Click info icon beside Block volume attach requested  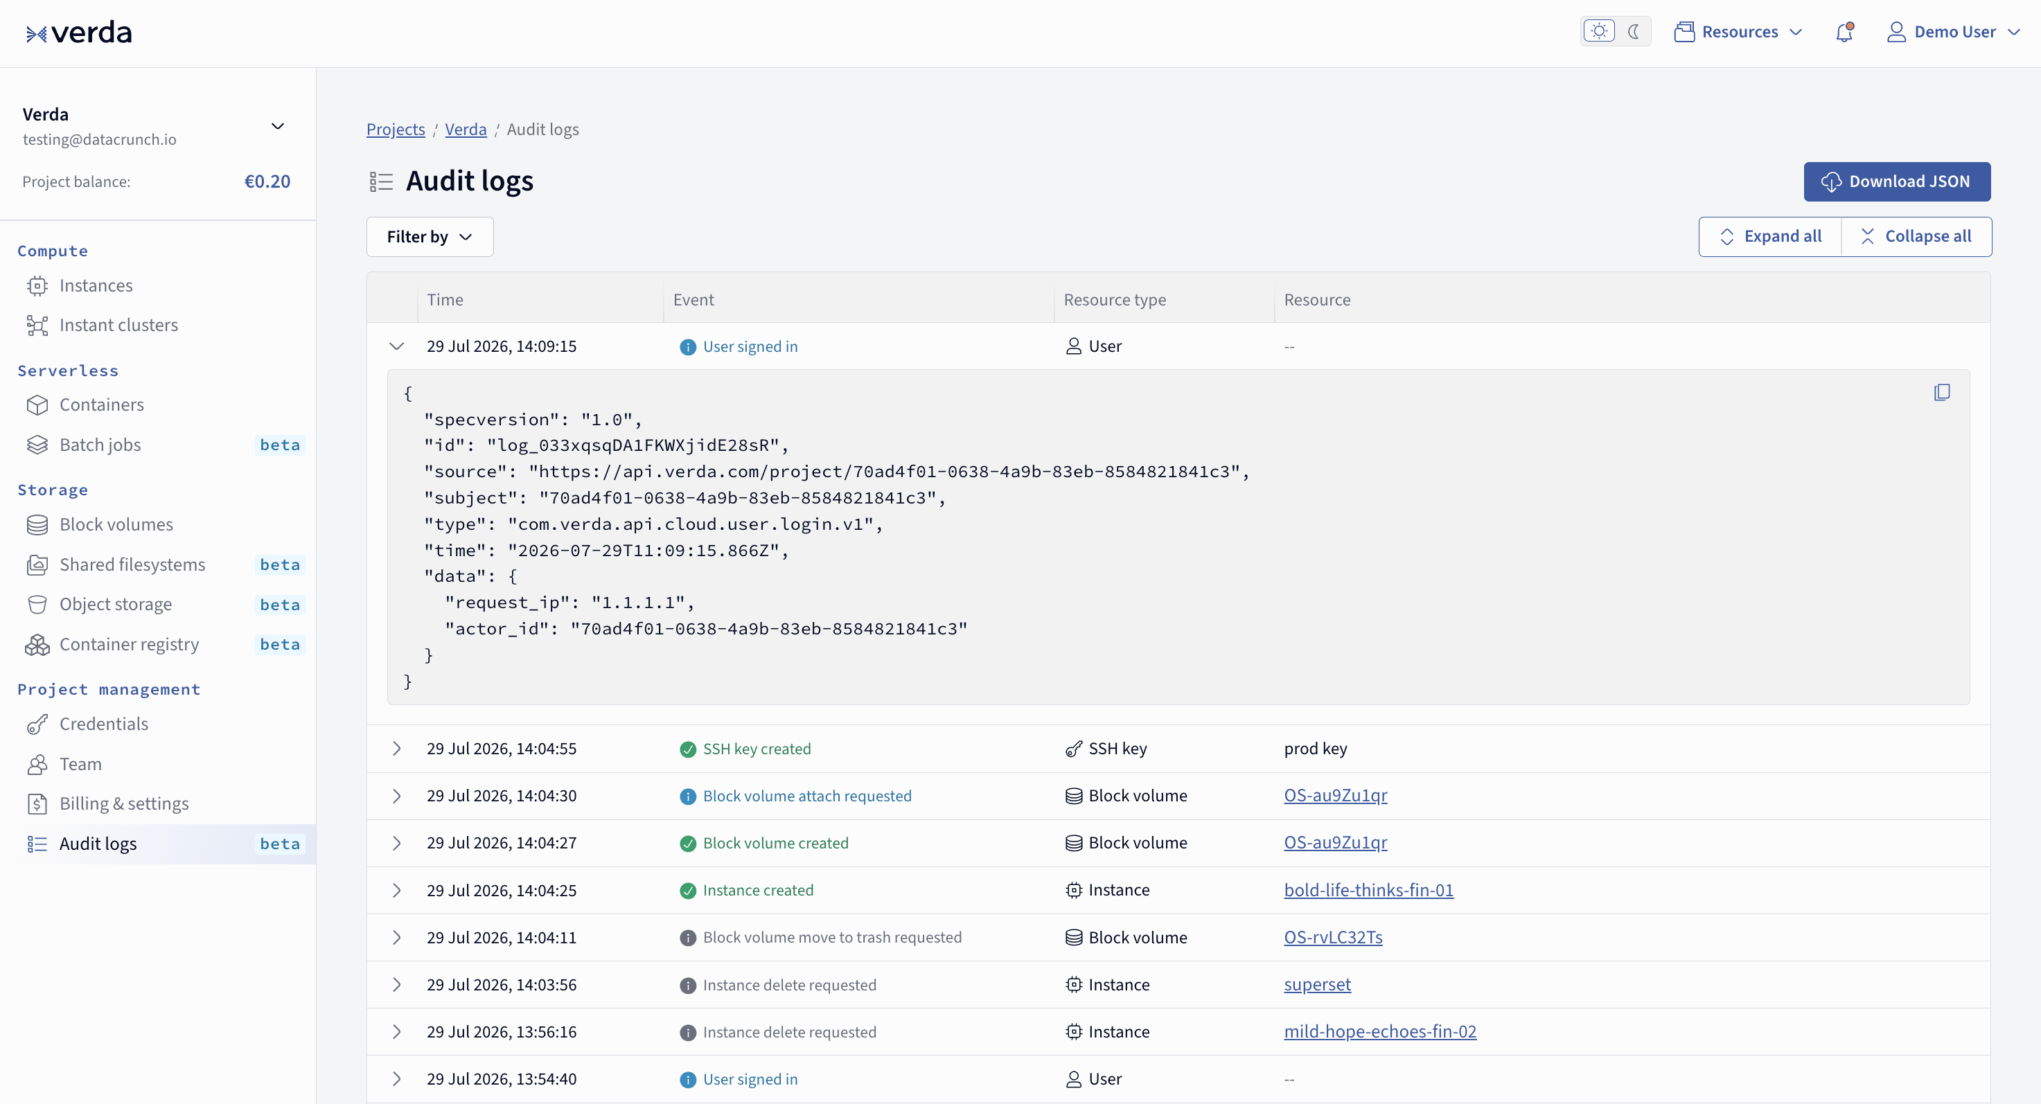[x=688, y=796]
